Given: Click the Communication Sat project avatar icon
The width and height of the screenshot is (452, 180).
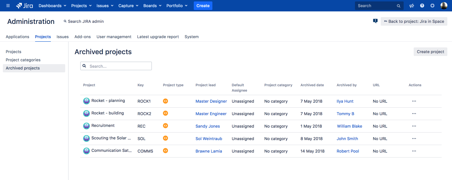Looking at the screenshot, I should 86,151.
